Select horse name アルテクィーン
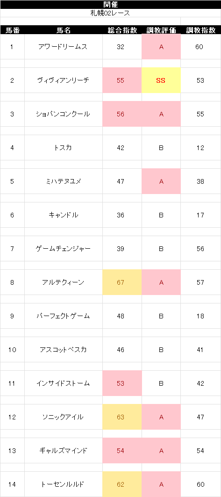 (x=64, y=282)
